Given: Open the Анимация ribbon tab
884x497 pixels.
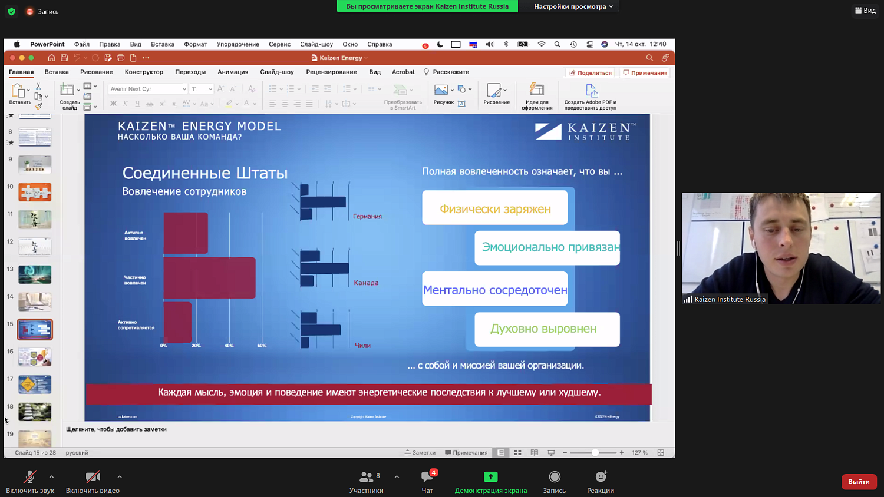Looking at the screenshot, I should [233, 72].
